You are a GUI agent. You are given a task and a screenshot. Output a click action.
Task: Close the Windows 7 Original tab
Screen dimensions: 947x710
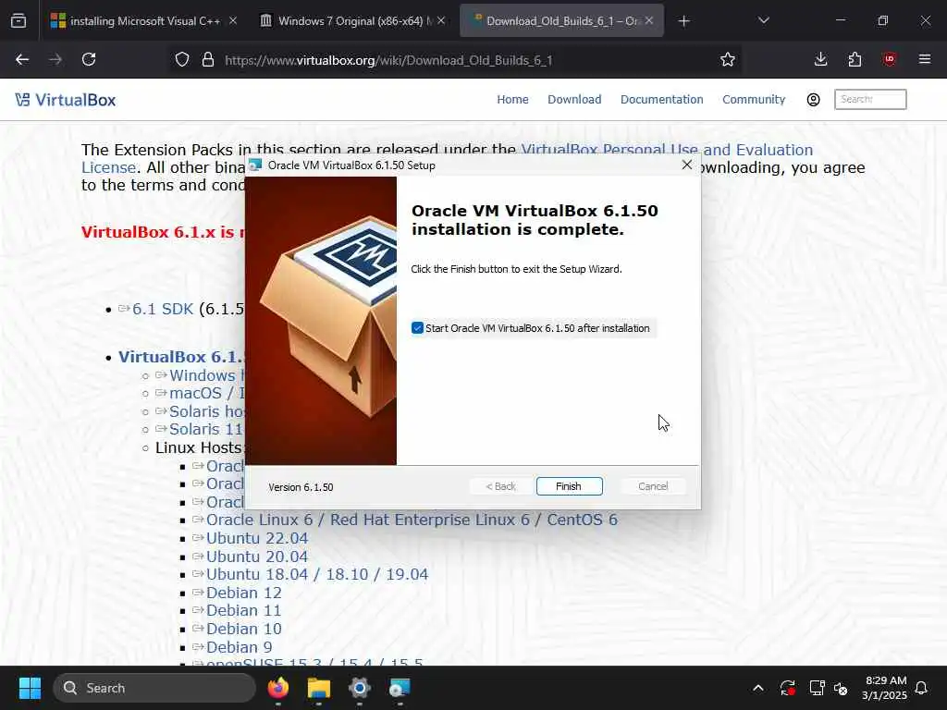coord(441,21)
